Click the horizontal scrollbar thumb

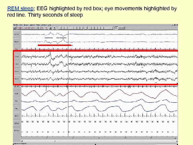coord(55,141)
